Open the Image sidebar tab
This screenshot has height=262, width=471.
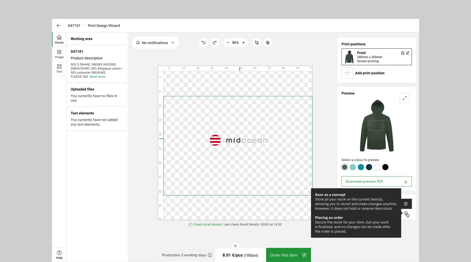tap(59, 54)
